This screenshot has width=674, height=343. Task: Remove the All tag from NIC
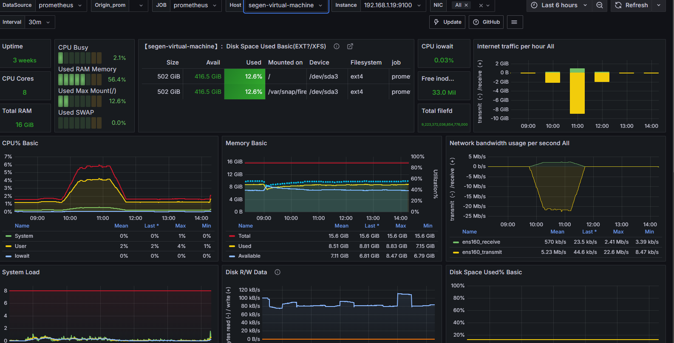(466, 5)
